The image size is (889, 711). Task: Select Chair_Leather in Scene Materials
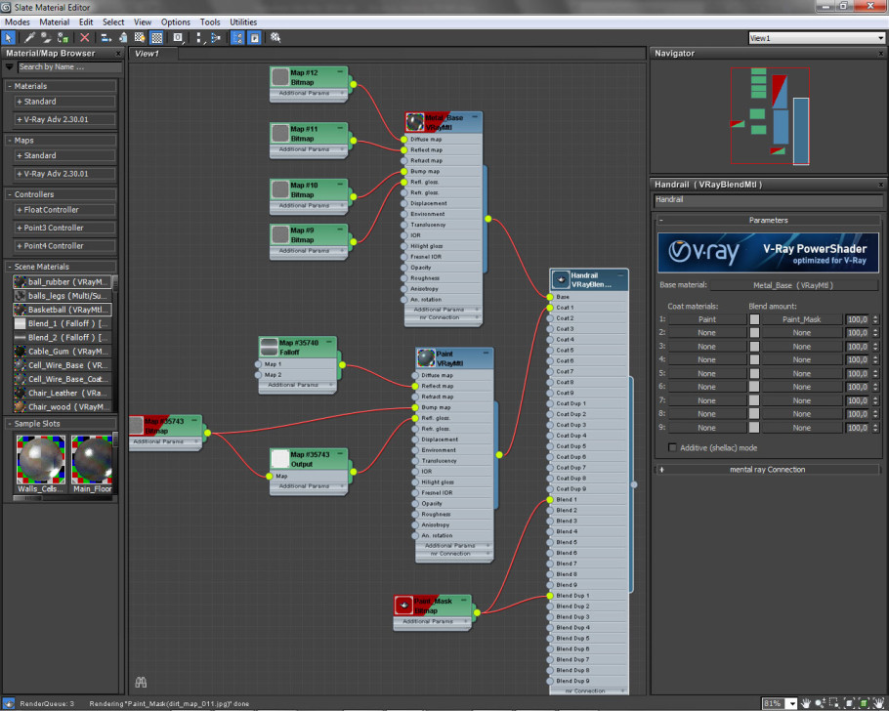62,393
